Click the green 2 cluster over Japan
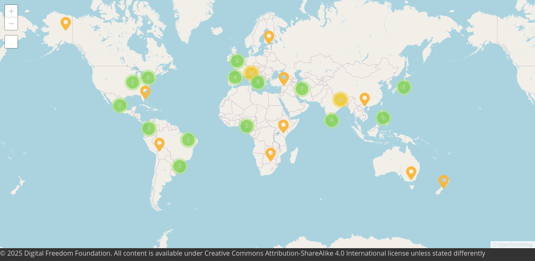The height and width of the screenshot is (261, 535). [x=404, y=87]
